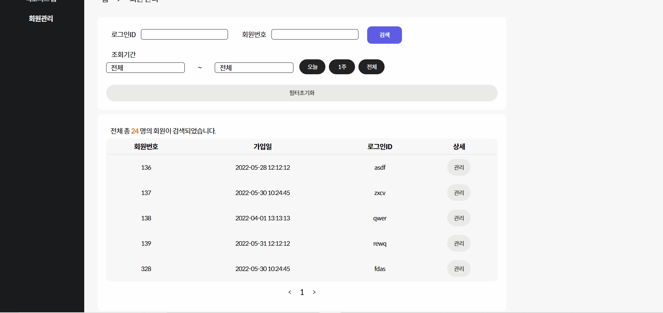This screenshot has width=663, height=313.
Task: Select member number 328 cell
Action: (x=146, y=269)
